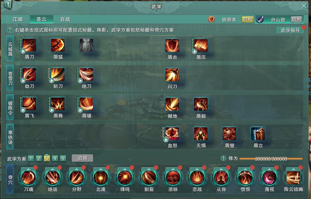Click the question mark help icon
The image size is (311, 199).
click(10, 30)
